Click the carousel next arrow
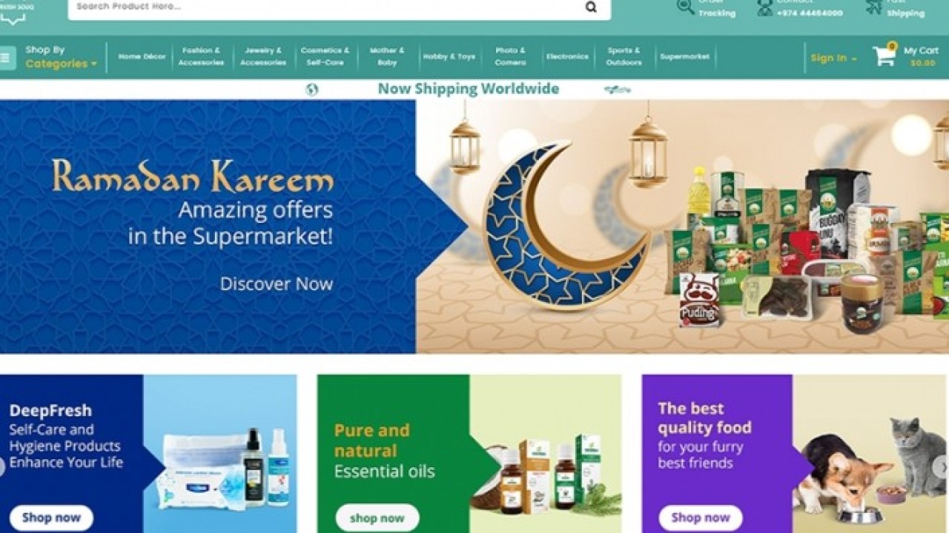Viewport: 949px width, 533px height. click(942, 467)
